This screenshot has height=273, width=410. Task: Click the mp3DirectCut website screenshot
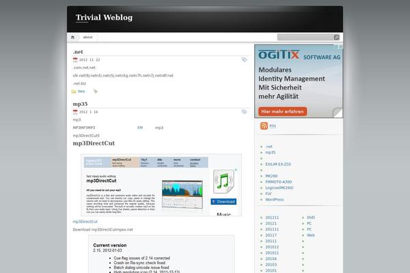pyautogui.click(x=161, y=185)
